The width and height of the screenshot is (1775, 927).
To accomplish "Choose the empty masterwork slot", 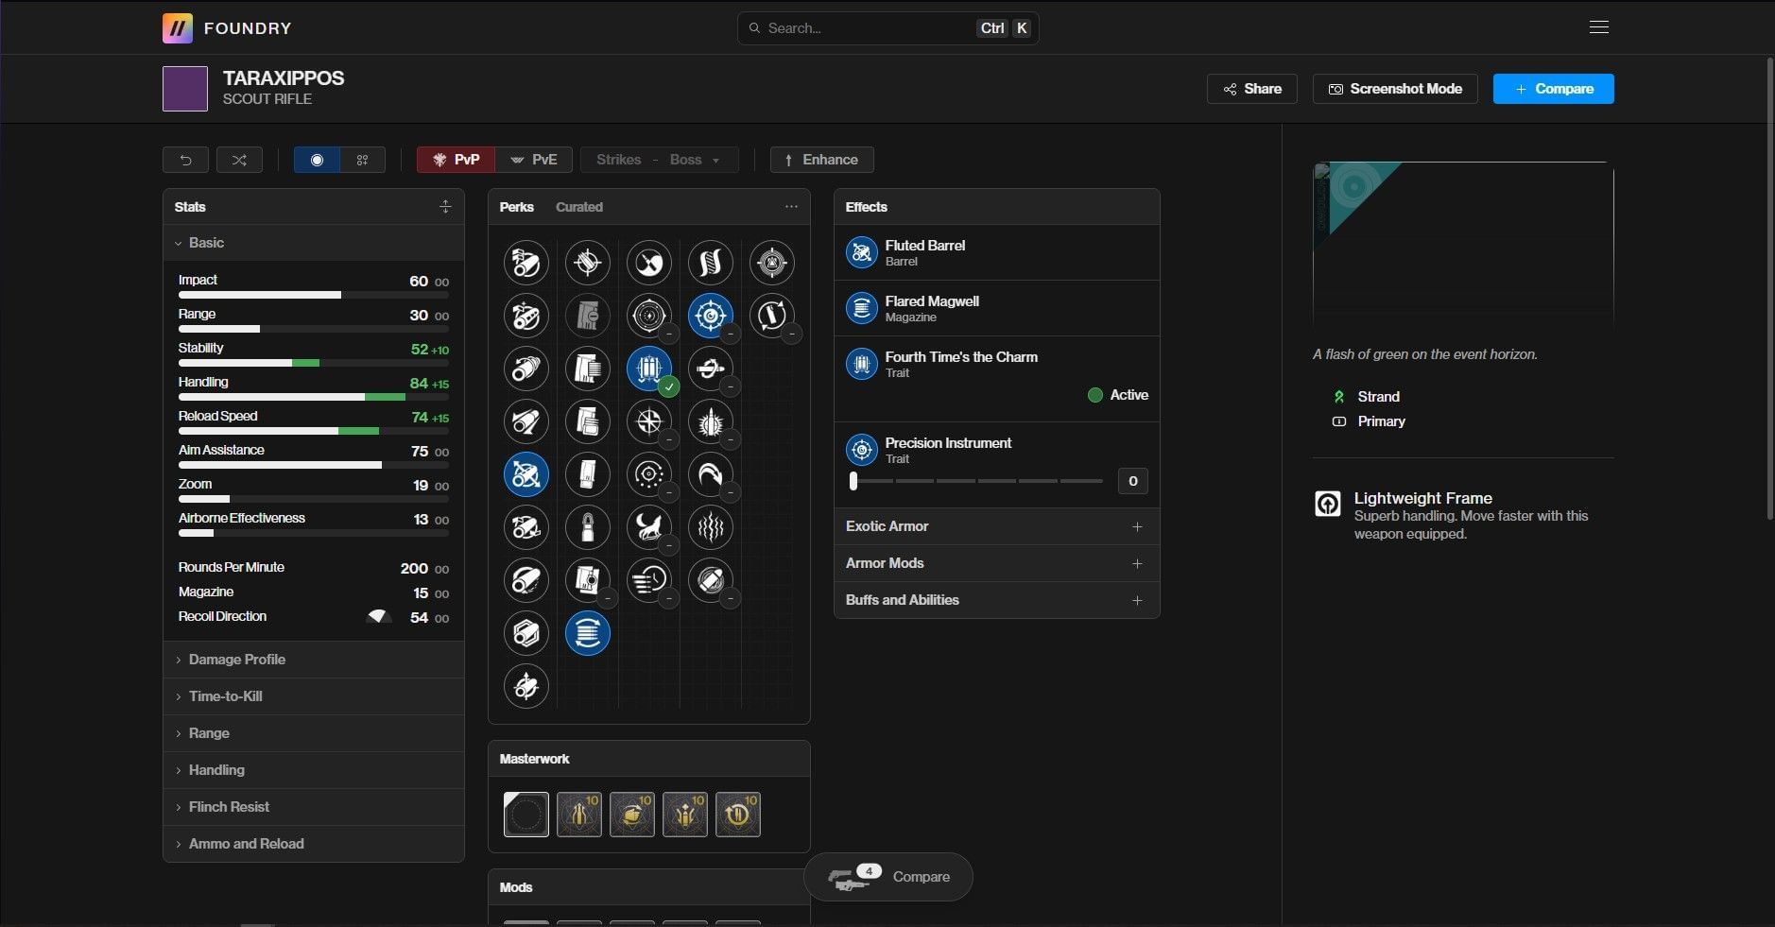I will pos(526,815).
